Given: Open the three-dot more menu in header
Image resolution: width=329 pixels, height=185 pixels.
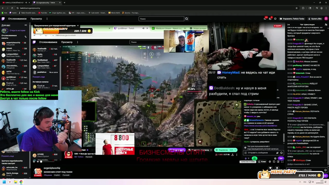Looking at the screenshot, I should pyautogui.click(x=47, y=19).
